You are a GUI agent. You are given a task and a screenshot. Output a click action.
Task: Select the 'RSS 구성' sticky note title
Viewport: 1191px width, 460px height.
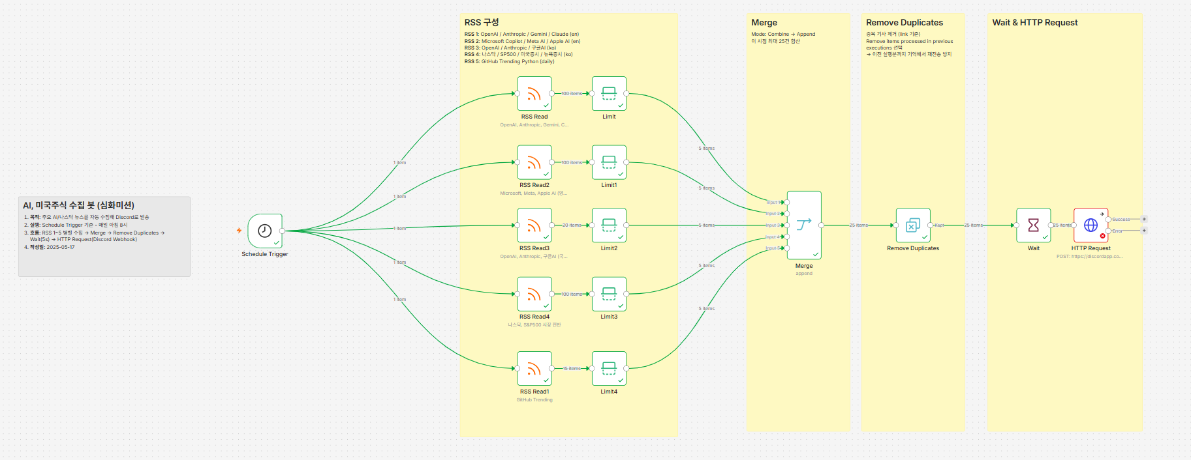click(482, 22)
